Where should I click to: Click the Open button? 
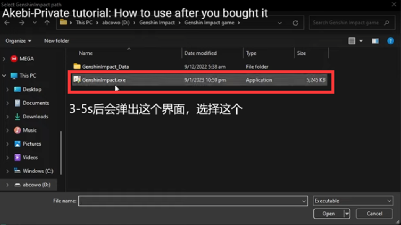pos(329,214)
